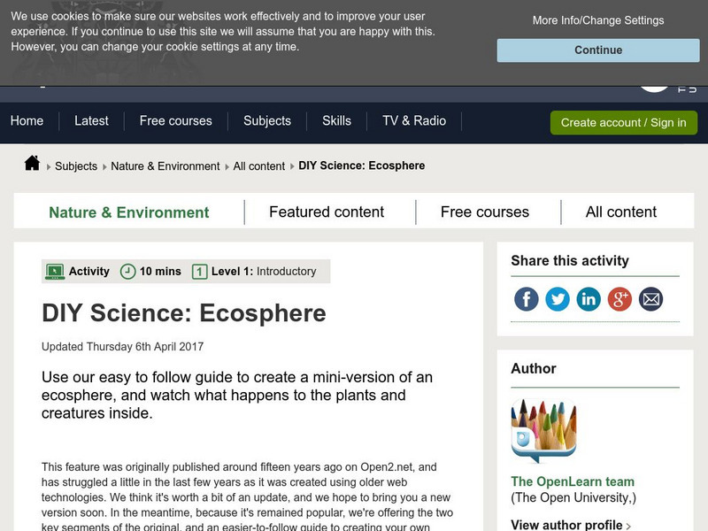708x531 pixels.
Task: Share this activity on Google Plus
Action: click(x=619, y=299)
